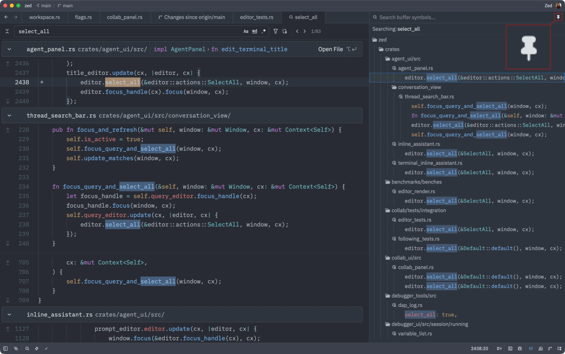565x354 pixels.
Task: Go back with the left arrow navigation icon
Action: 6,17
